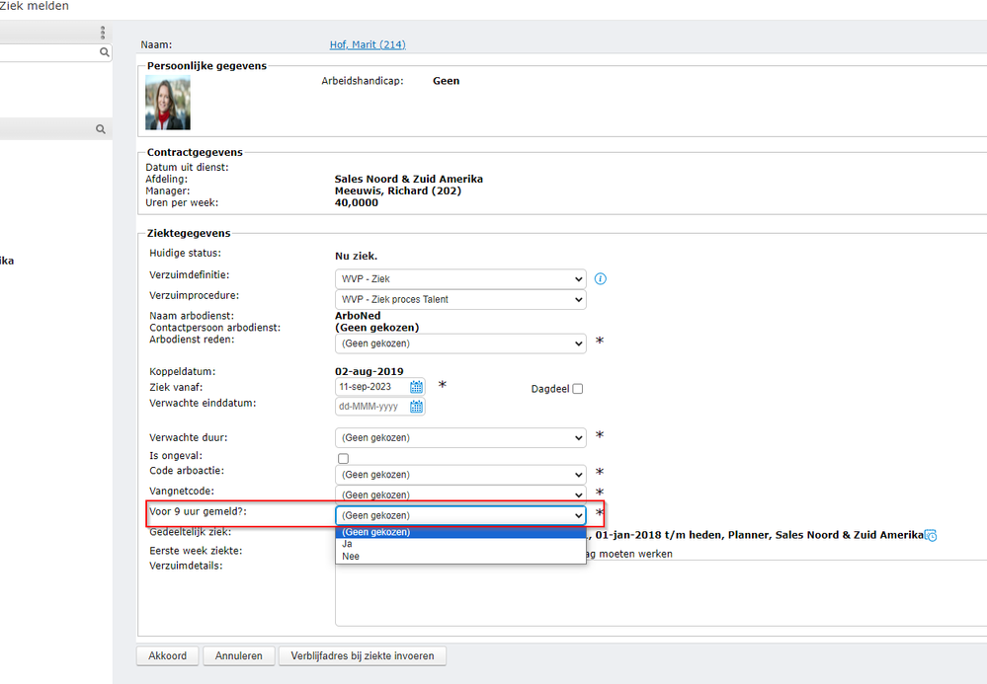
Task: Collapse the Voor 9 uur gemeld dropdown
Action: pyautogui.click(x=460, y=515)
